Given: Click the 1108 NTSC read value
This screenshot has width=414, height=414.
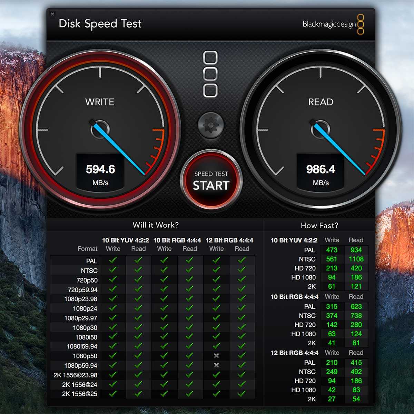Looking at the screenshot, I should pyautogui.click(x=356, y=259).
